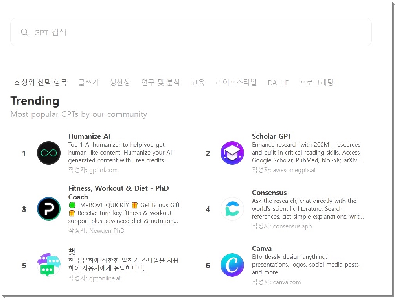Image resolution: width=397 pixels, height=300 pixels.
Task: Click author text consensus.app
Action: 292,226
